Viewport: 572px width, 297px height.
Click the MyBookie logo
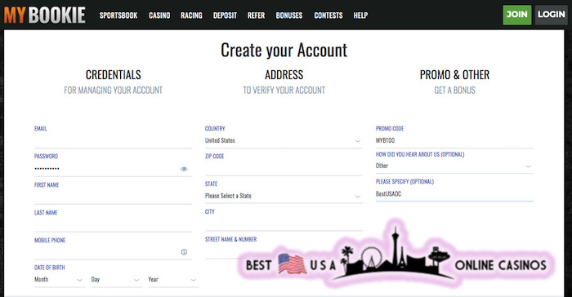pos(44,16)
